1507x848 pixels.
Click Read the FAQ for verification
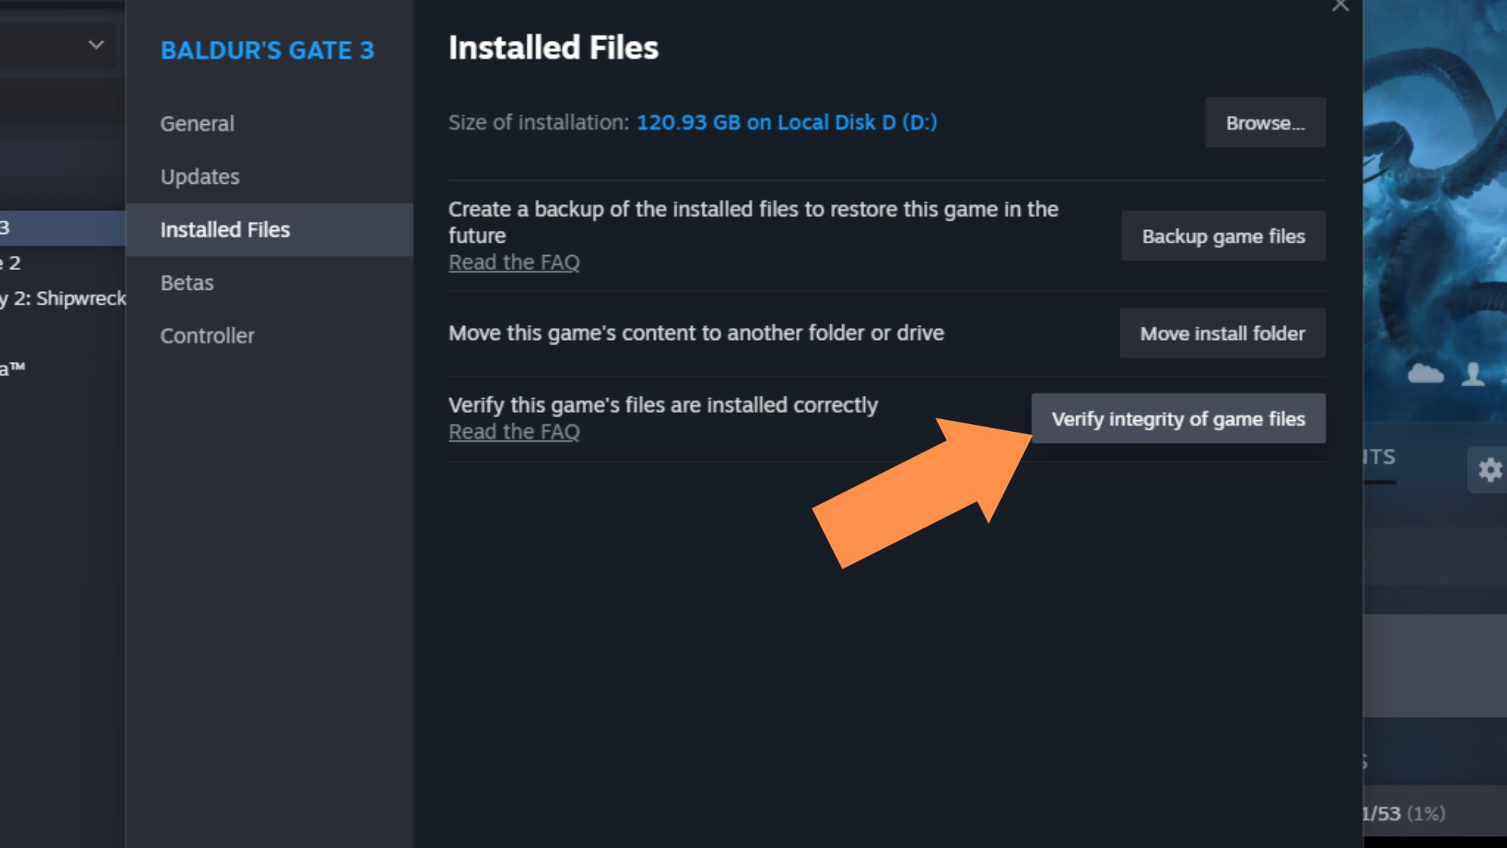[x=513, y=431]
